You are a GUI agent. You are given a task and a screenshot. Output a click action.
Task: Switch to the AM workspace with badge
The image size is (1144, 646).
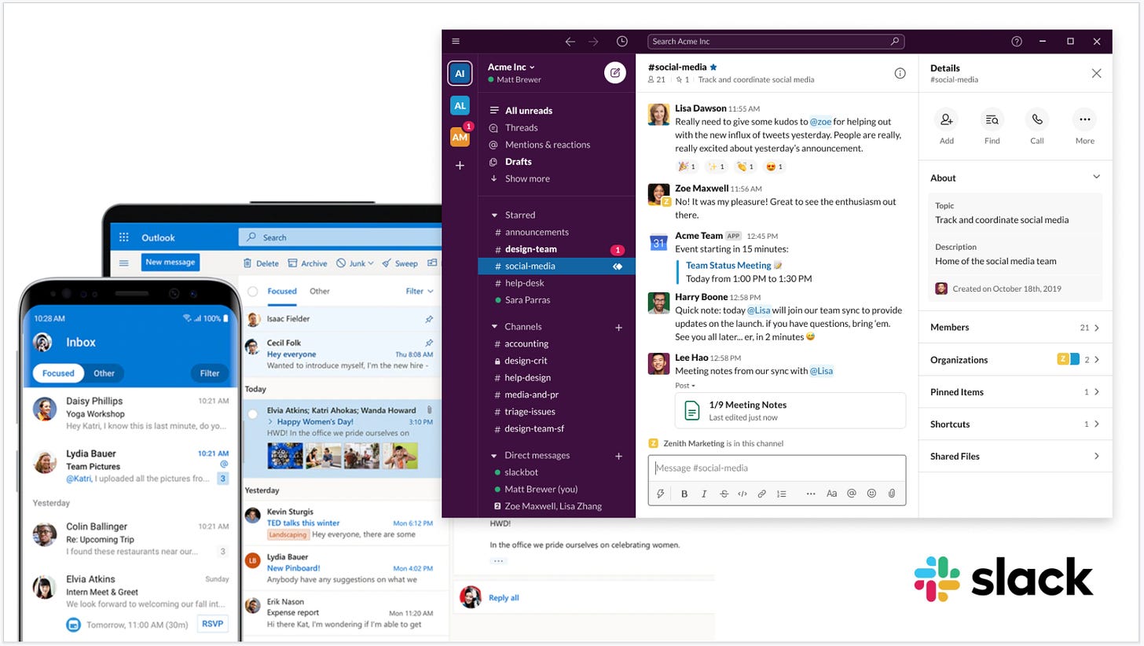tap(460, 137)
